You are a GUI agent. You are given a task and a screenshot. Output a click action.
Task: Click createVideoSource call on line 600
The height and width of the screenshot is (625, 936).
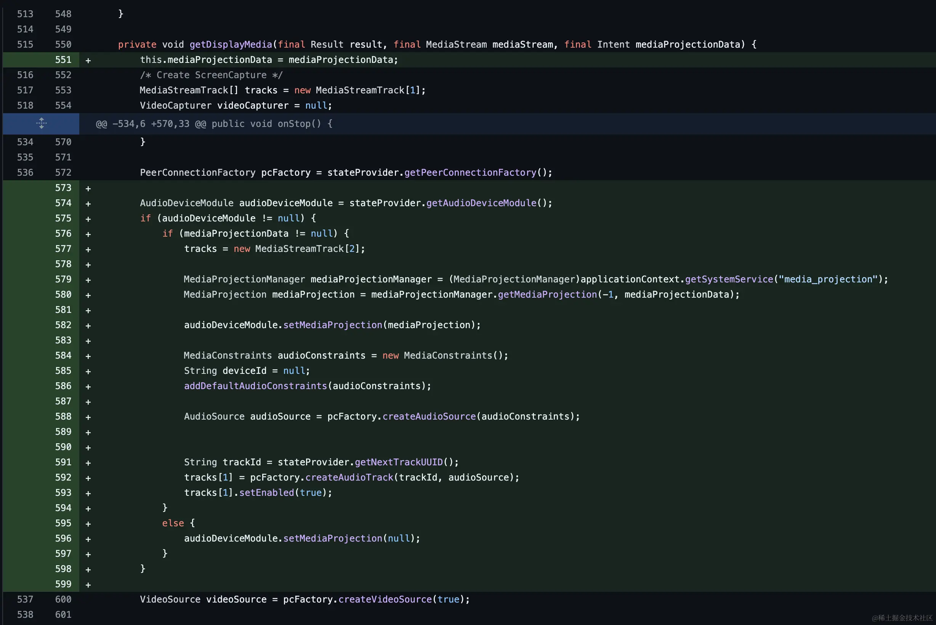(x=385, y=599)
